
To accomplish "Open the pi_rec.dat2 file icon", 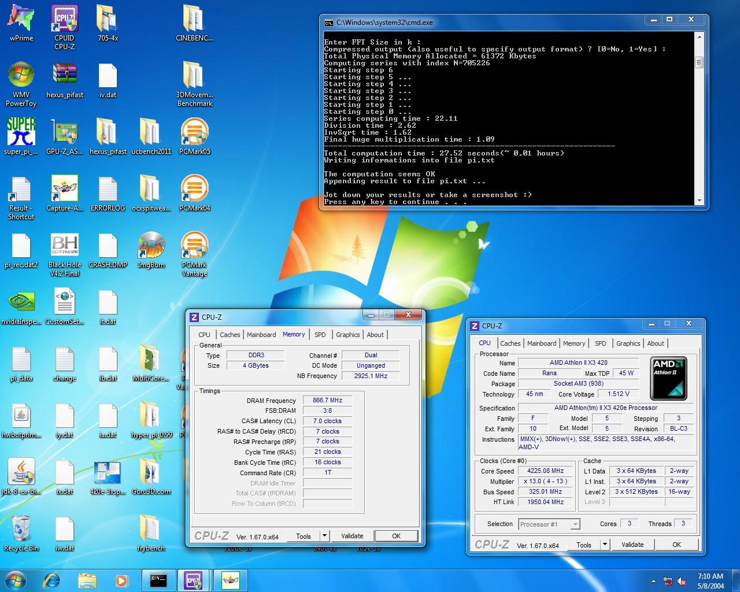I will point(21,250).
